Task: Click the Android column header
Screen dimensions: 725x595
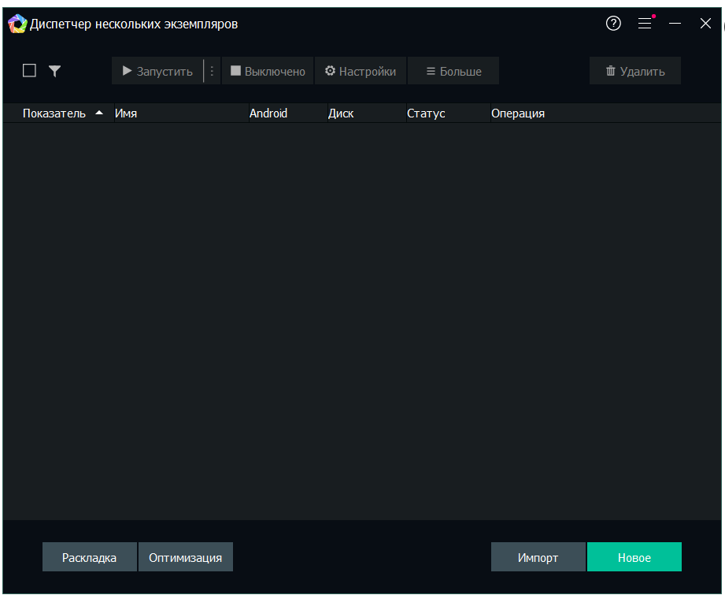Action: (x=288, y=113)
